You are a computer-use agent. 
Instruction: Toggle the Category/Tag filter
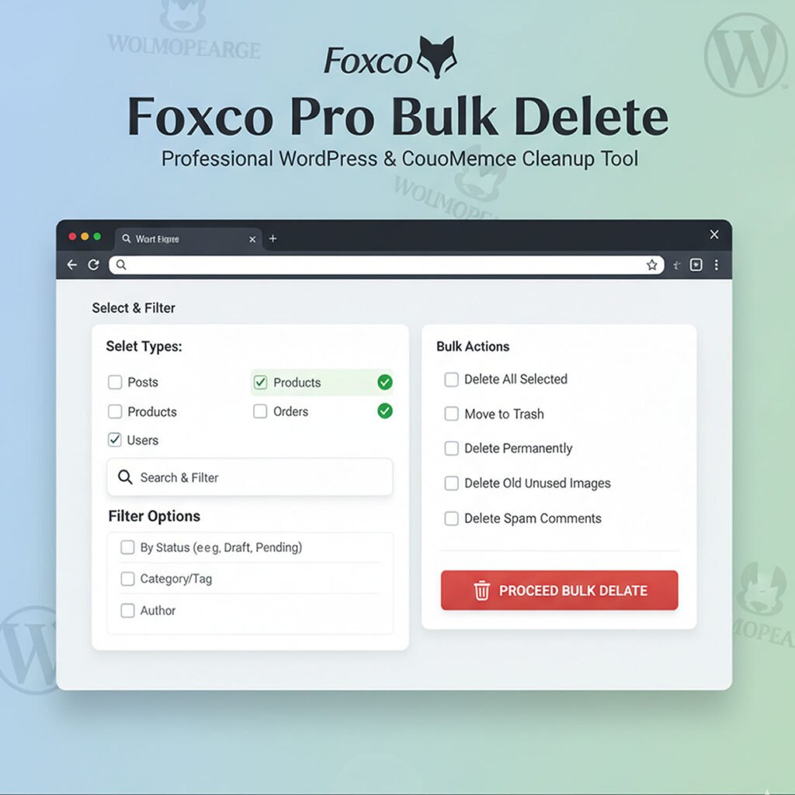127,578
